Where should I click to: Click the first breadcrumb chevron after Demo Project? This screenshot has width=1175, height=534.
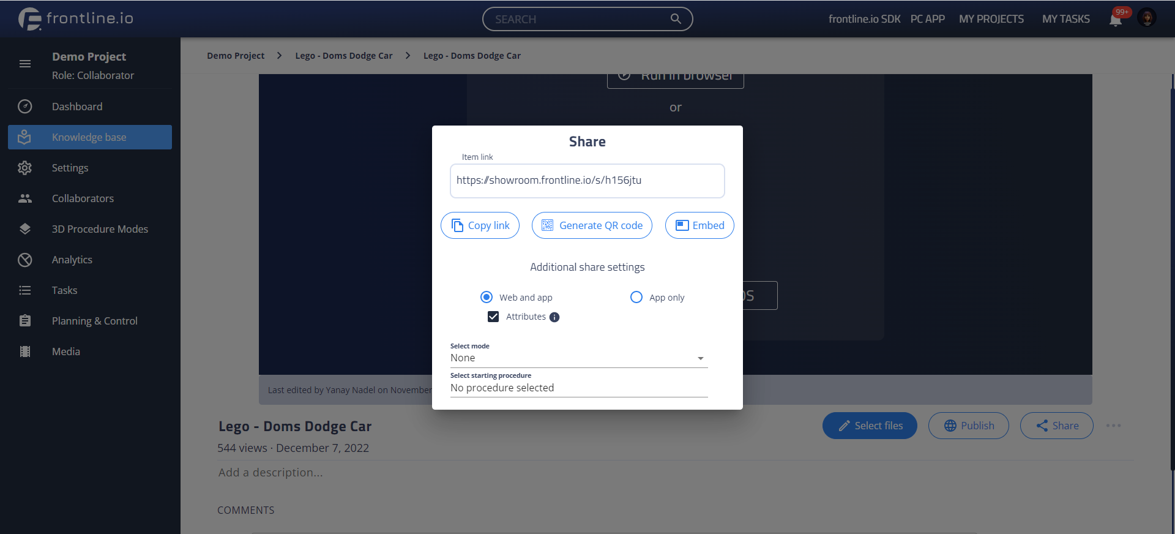[279, 56]
